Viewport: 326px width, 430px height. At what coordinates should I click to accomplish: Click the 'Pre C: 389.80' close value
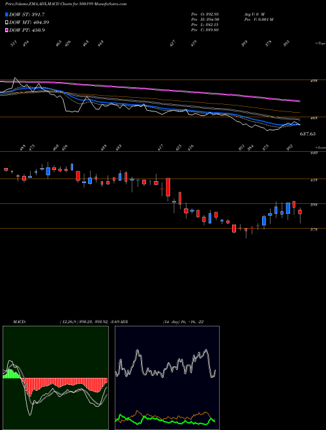point(205,30)
